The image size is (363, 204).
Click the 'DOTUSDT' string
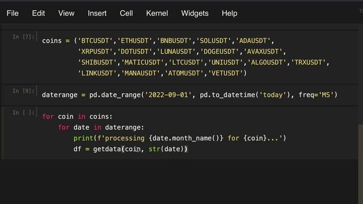point(134,52)
